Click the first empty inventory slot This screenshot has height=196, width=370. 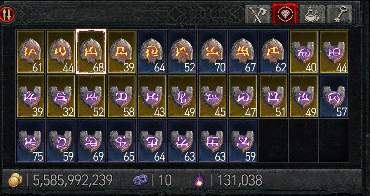coord(273,141)
